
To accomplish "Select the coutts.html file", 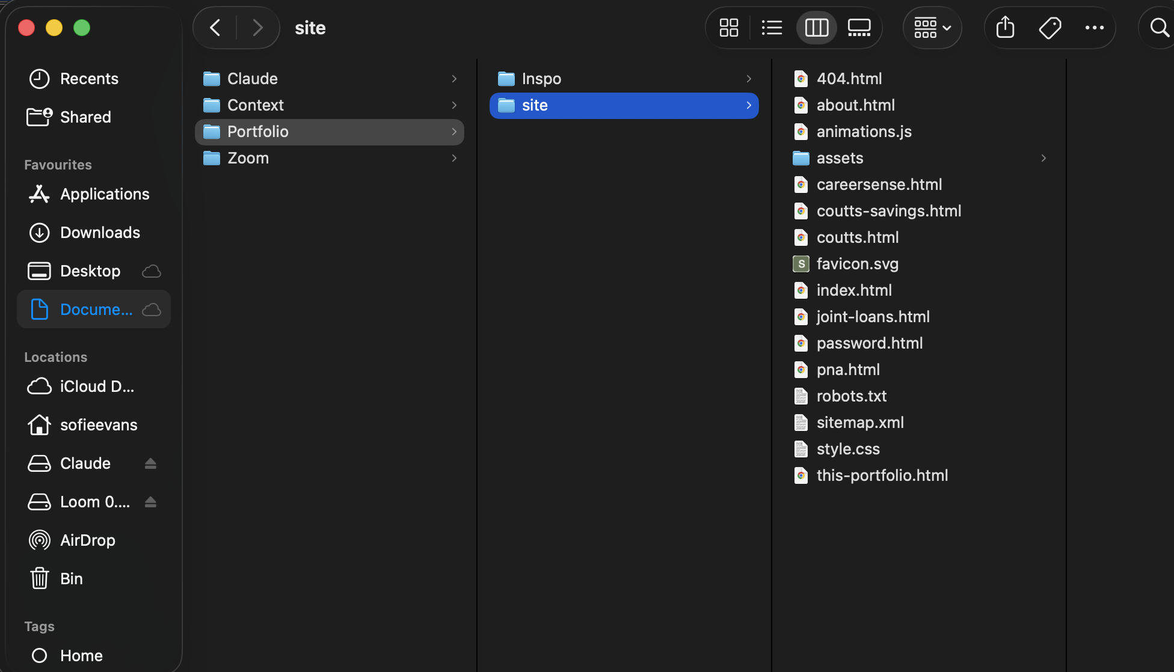I will click(918, 237).
